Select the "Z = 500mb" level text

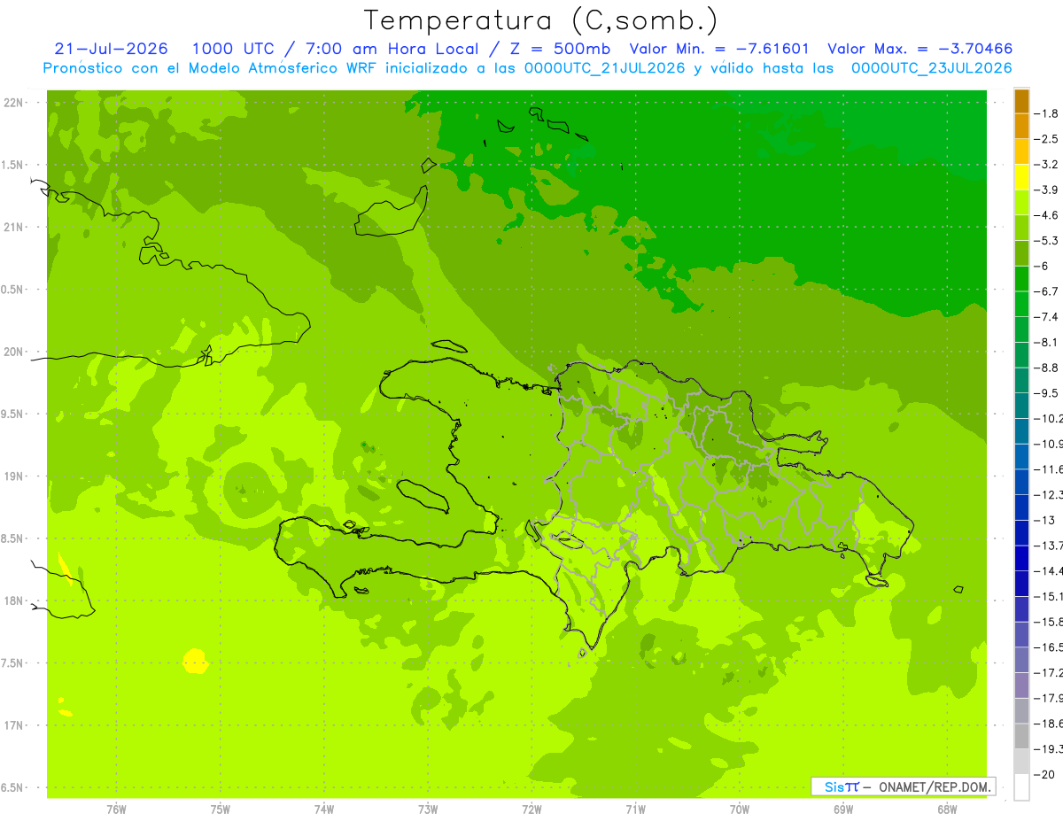pos(559,50)
